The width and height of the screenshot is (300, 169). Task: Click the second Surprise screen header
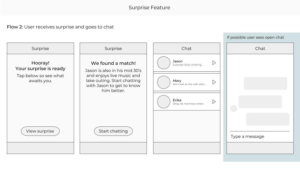[x=113, y=49]
